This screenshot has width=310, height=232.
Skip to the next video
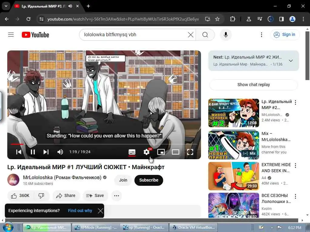(x=46, y=152)
